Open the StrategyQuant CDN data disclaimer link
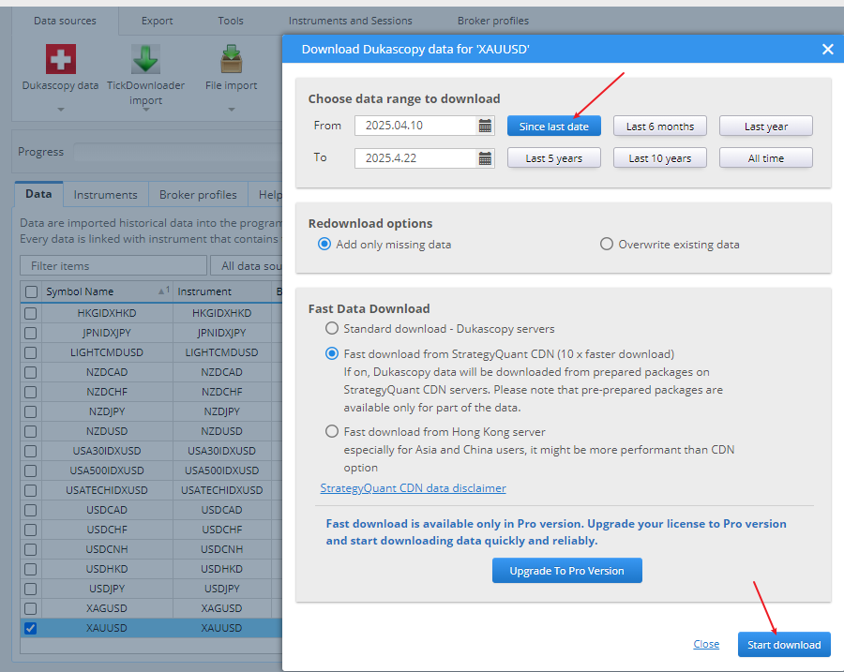The height and width of the screenshot is (672, 844). (413, 488)
